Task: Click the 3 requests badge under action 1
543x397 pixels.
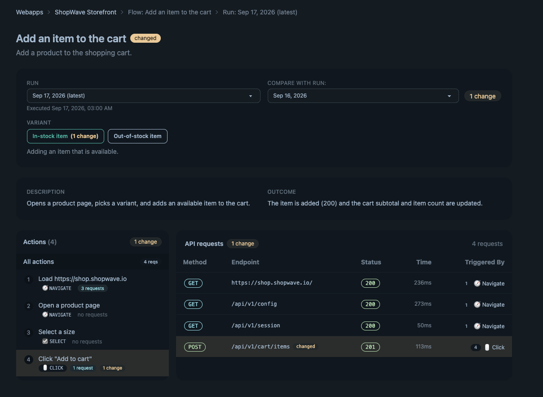Action: tap(93, 288)
